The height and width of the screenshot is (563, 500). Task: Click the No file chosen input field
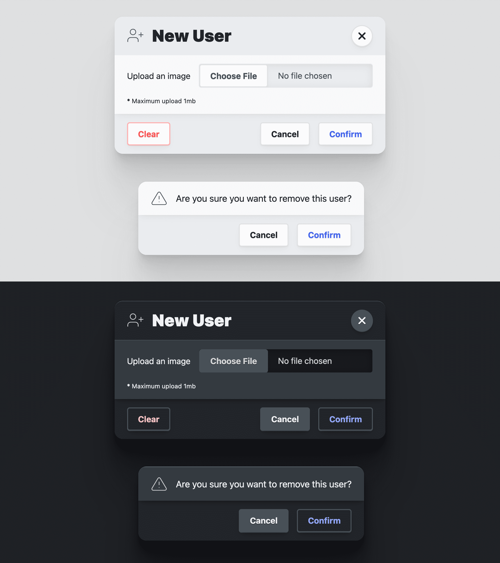click(x=318, y=76)
